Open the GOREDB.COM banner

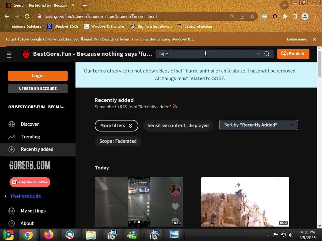(30, 165)
